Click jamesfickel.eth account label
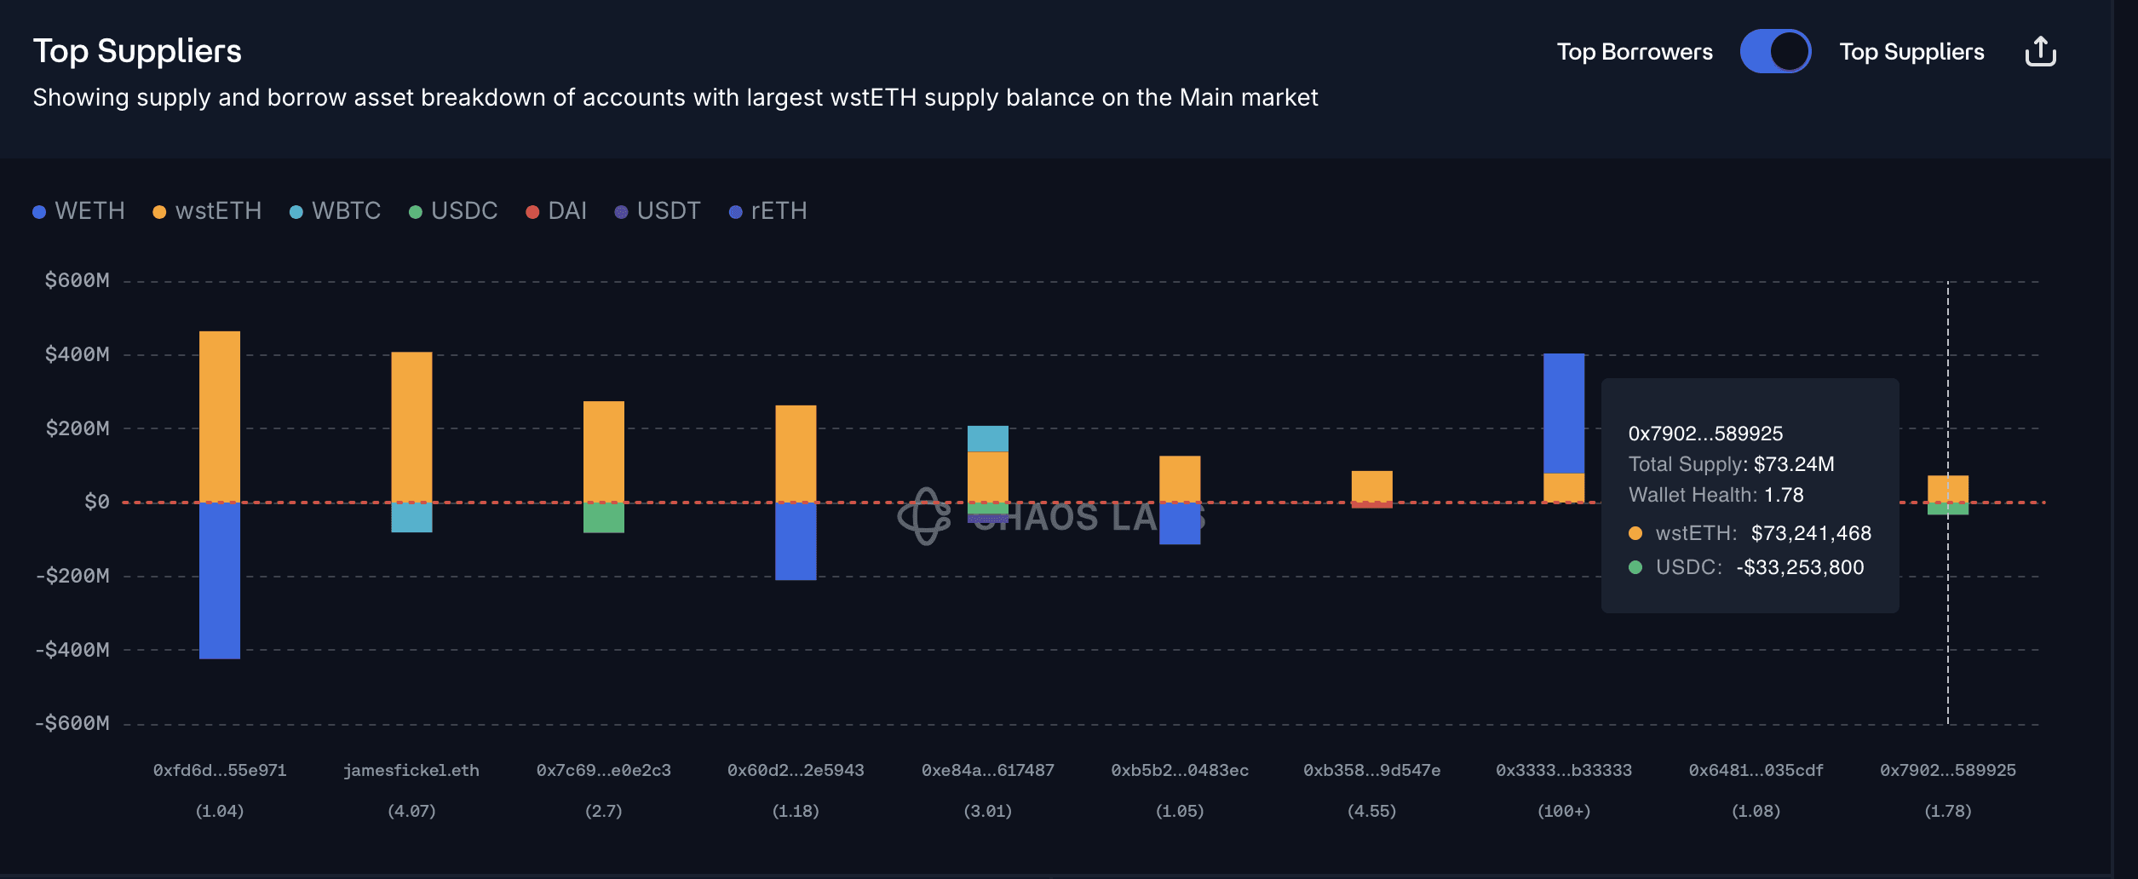 pos(411,771)
